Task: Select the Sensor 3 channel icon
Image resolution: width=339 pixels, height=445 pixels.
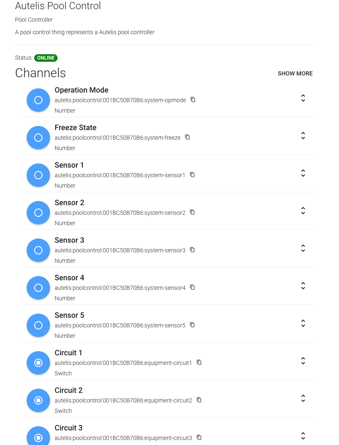Action: coord(38,250)
